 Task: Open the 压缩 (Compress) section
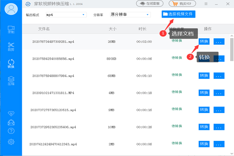[11, 81]
